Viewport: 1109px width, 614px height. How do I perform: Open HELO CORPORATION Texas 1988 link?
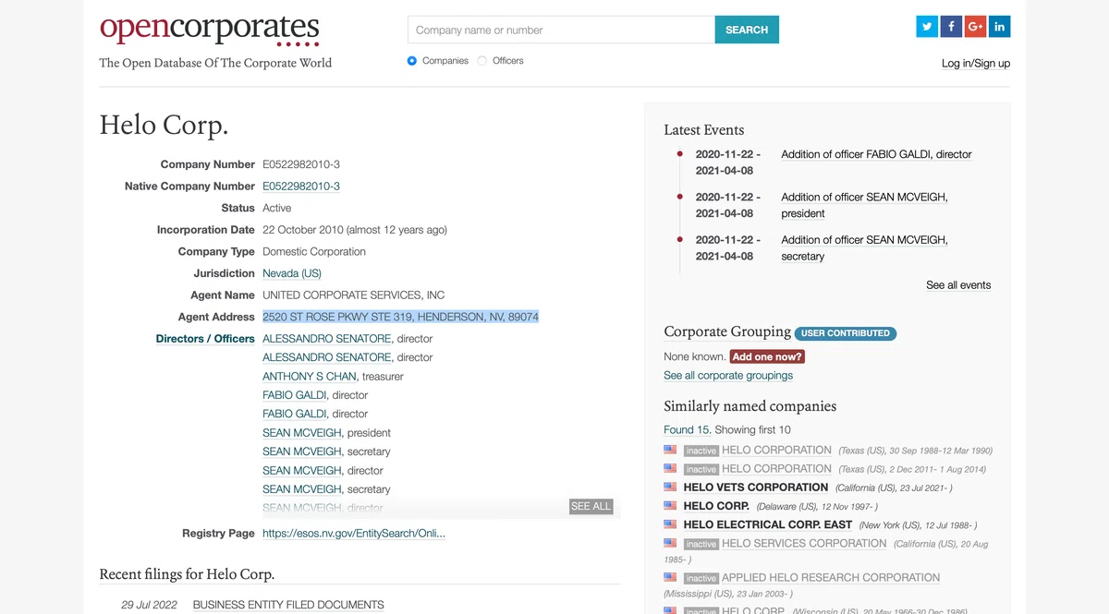tap(776, 451)
